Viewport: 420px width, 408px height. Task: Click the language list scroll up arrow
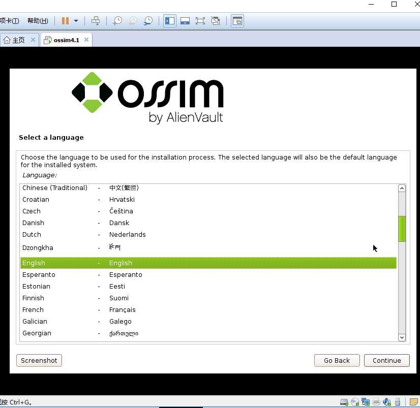click(402, 189)
